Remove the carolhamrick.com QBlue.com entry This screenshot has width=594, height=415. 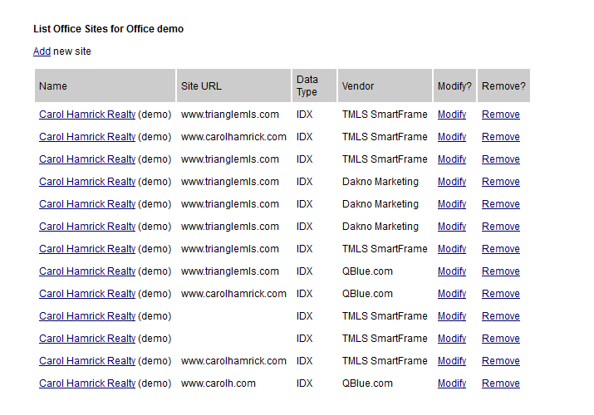click(500, 294)
